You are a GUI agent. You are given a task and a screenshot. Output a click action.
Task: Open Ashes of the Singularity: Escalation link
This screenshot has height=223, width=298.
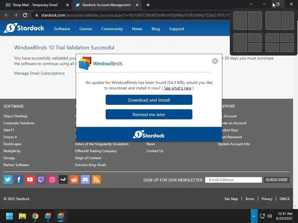click(102, 144)
